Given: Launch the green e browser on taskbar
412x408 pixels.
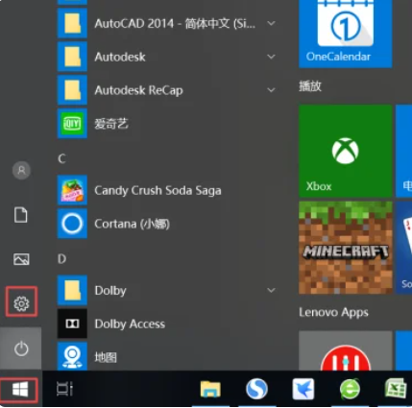Looking at the screenshot, I should pos(350,389).
